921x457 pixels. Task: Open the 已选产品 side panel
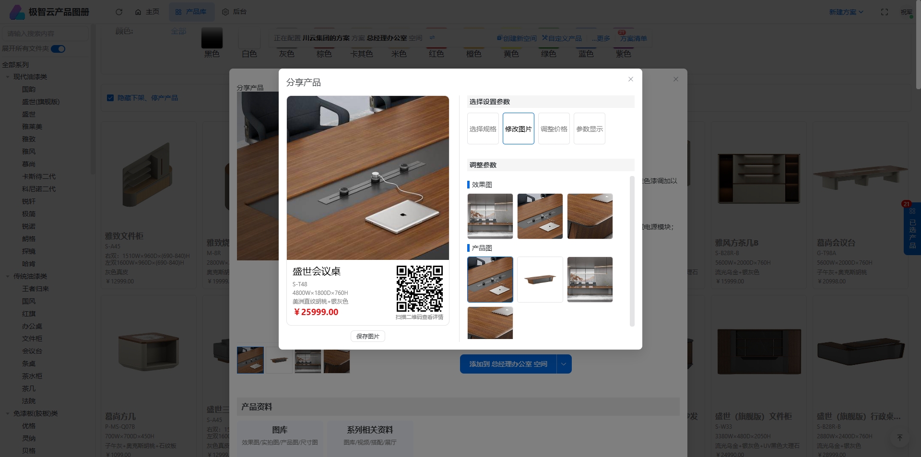tap(912, 229)
